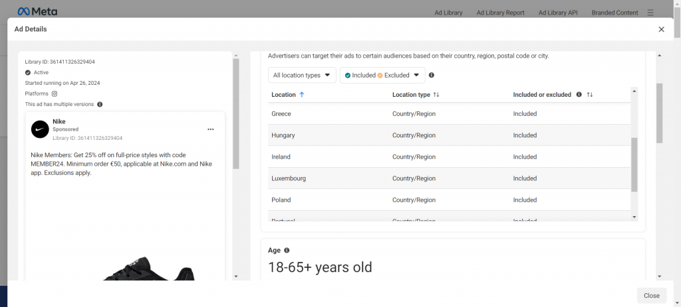Toggle sort on Location type column
681x307 pixels.
(x=436, y=95)
